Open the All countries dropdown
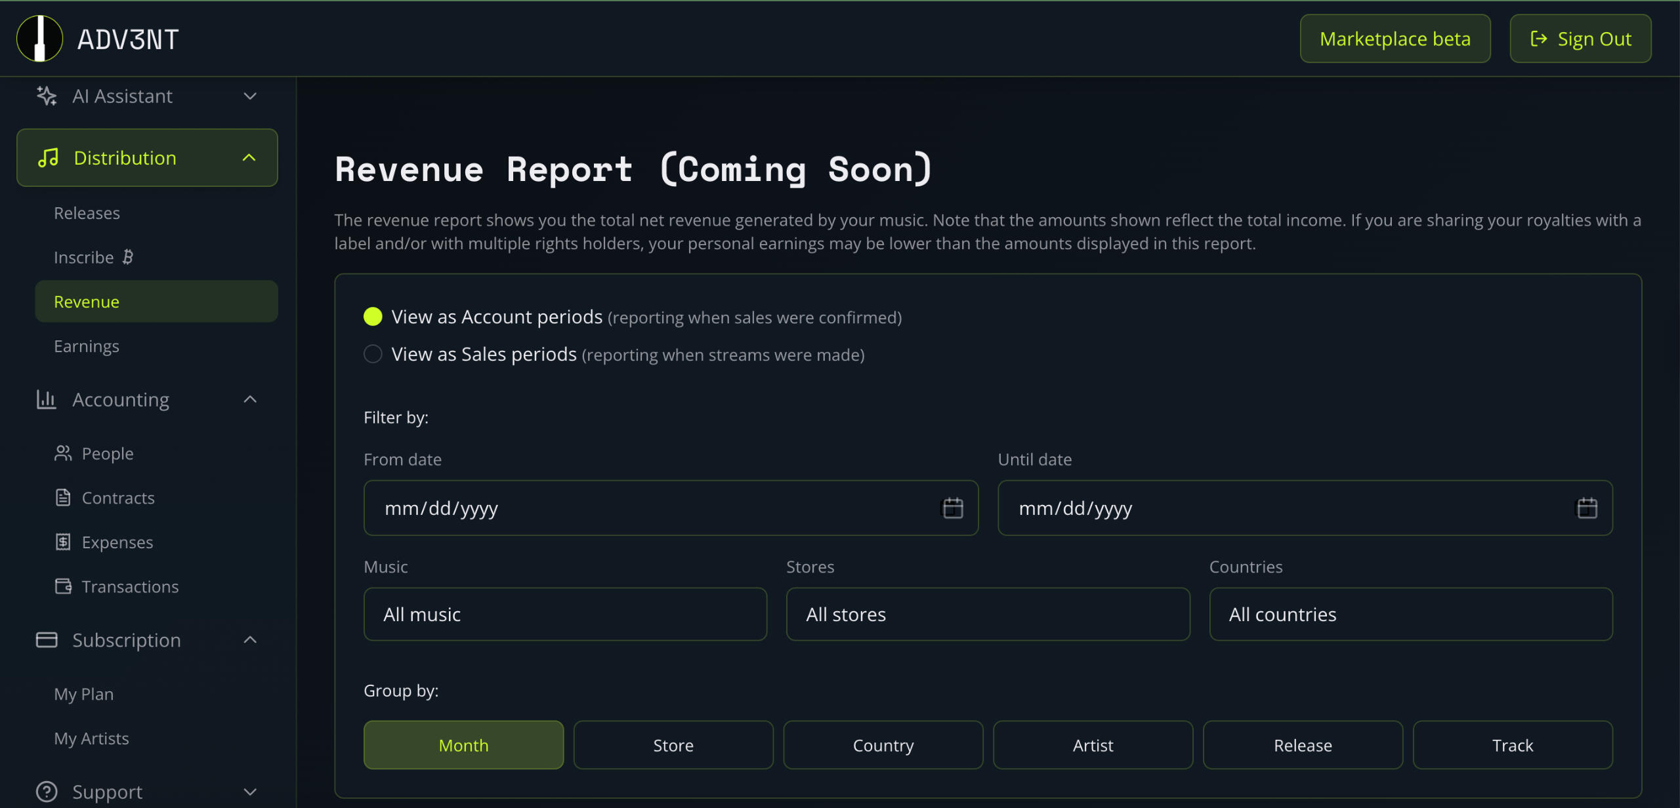 point(1410,615)
